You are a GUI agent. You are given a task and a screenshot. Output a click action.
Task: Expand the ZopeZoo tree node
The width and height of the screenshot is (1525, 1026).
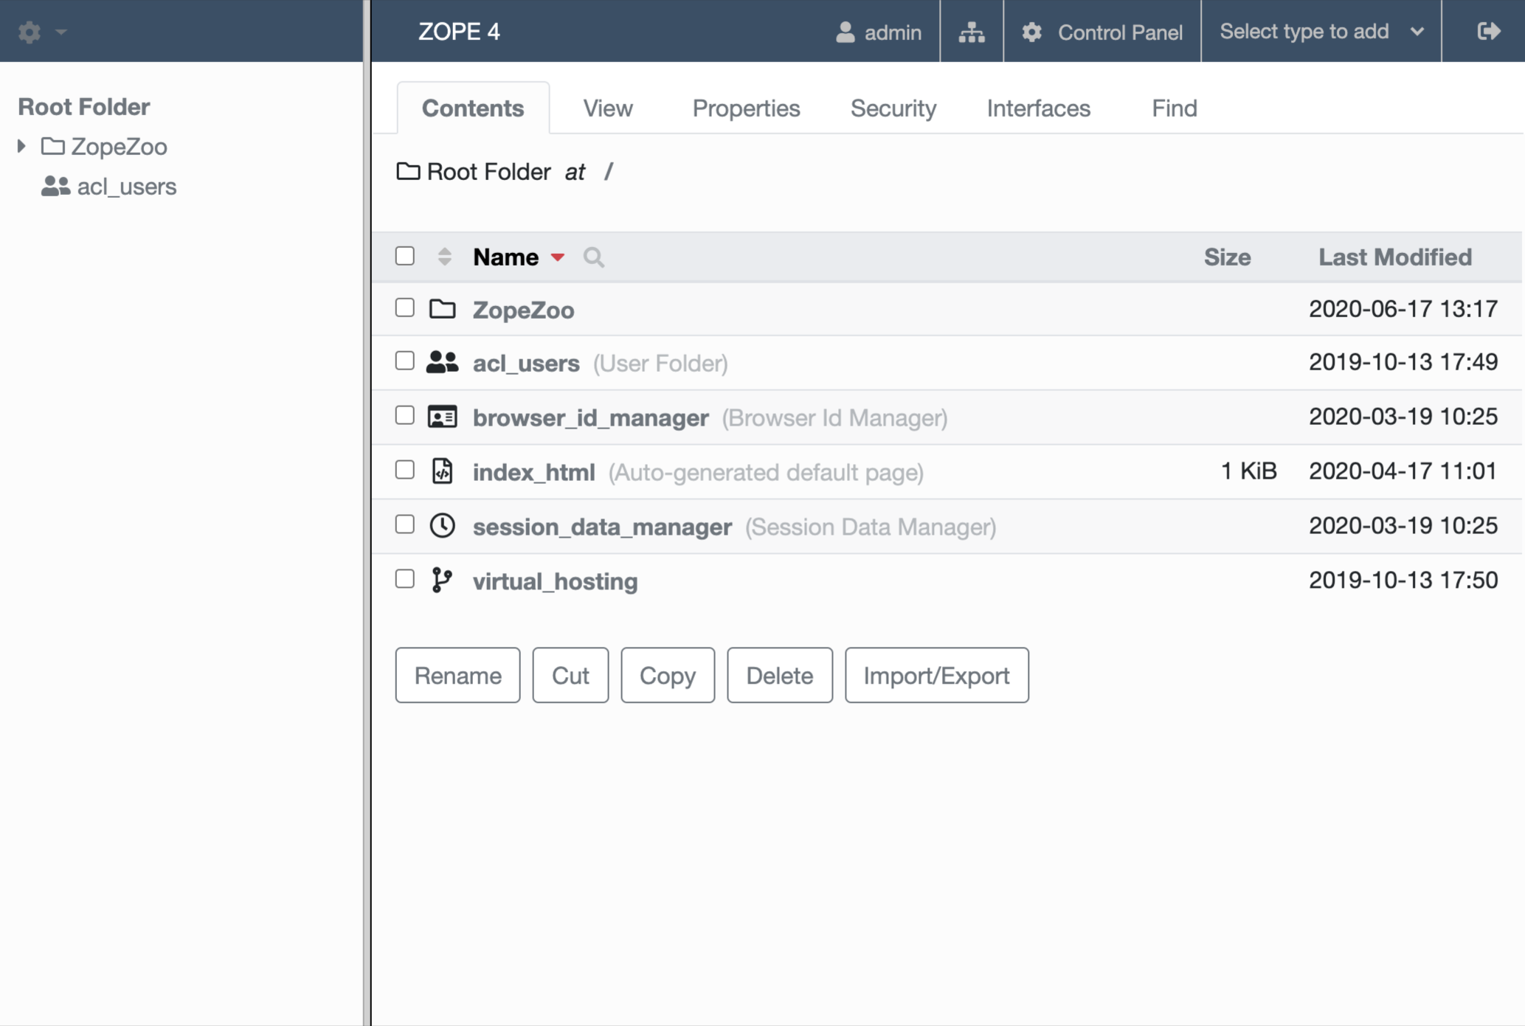click(22, 146)
